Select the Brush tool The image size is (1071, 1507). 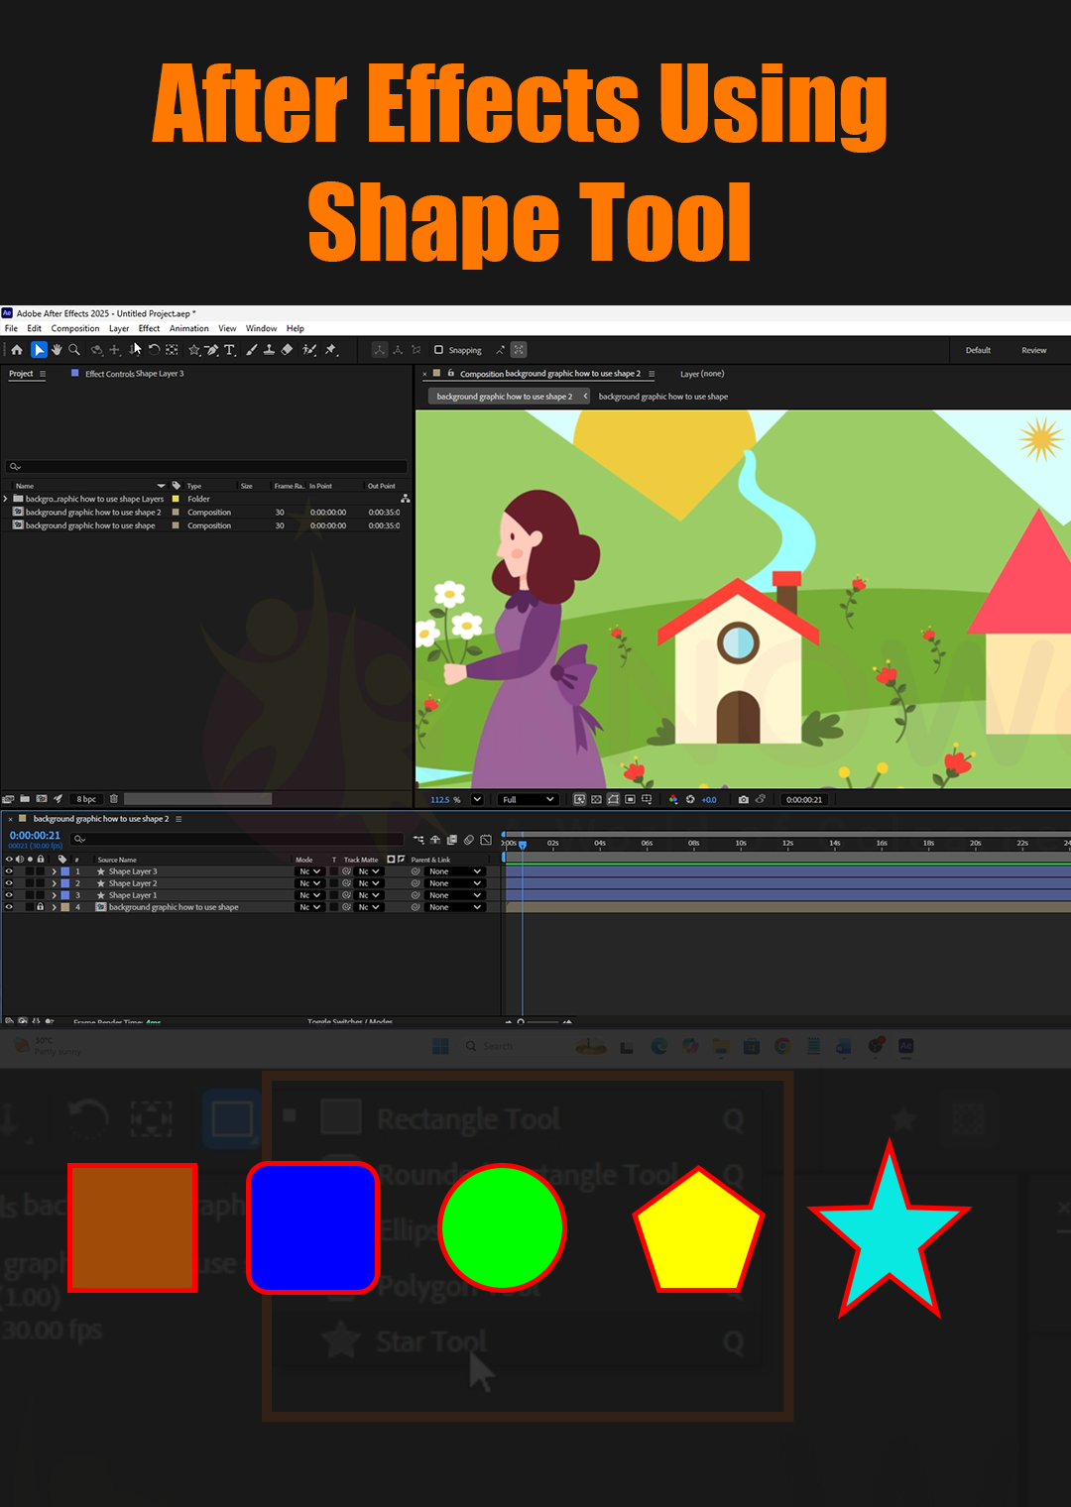[x=252, y=350]
